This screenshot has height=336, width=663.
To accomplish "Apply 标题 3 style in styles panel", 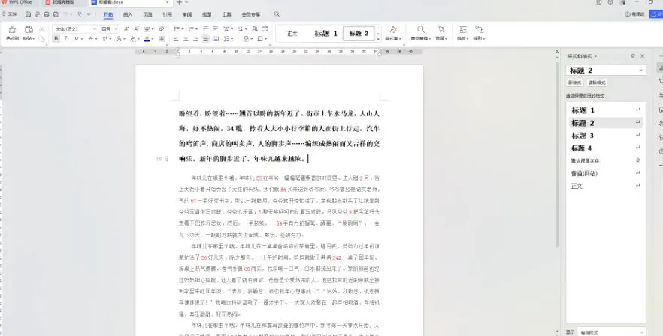I will pos(606,136).
